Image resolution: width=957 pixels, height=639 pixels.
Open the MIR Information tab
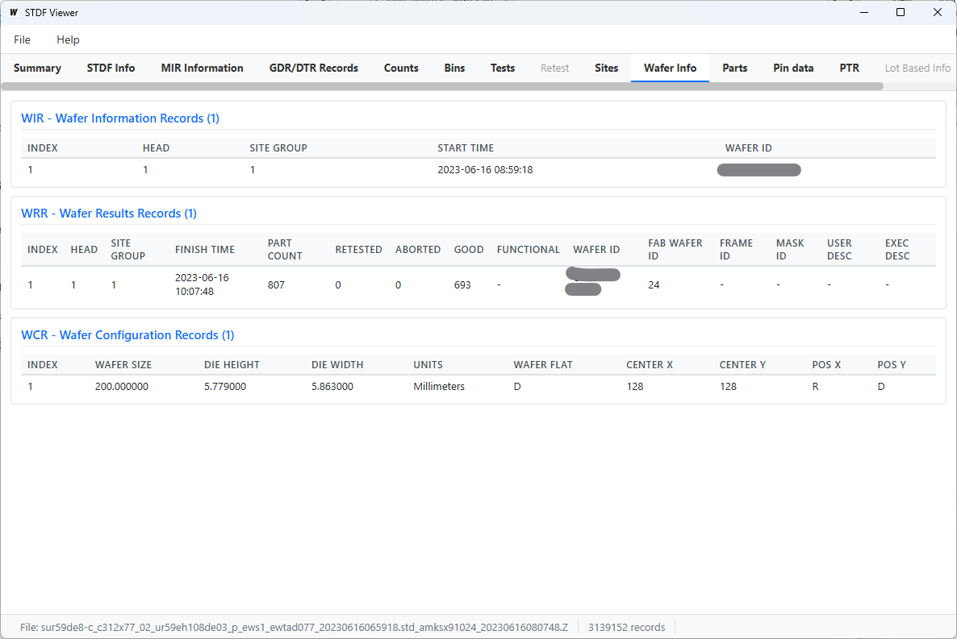click(202, 68)
